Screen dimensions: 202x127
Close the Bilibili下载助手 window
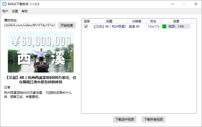196,4
